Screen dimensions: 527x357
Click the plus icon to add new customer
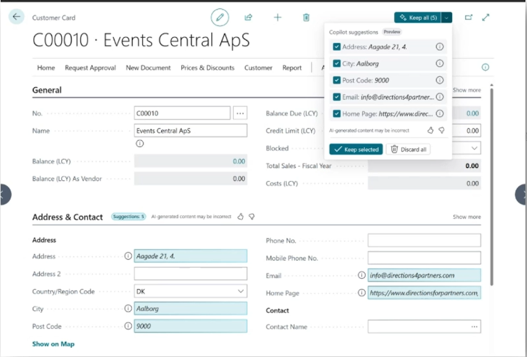click(277, 17)
